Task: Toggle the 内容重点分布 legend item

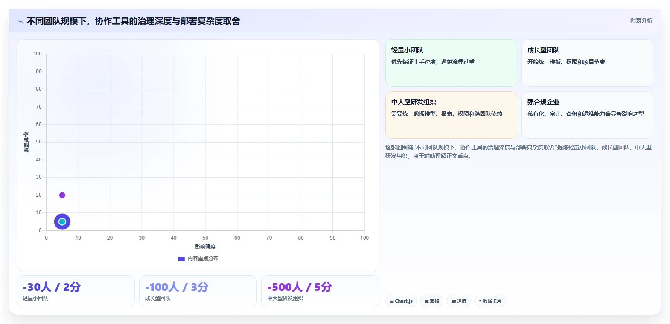Action: coord(198,258)
